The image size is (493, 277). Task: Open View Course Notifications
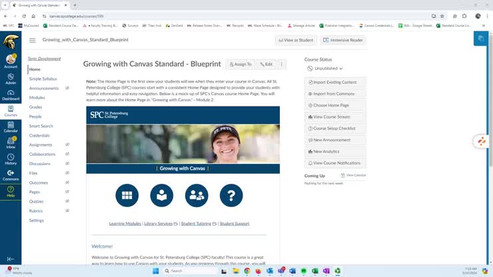[x=335, y=163]
